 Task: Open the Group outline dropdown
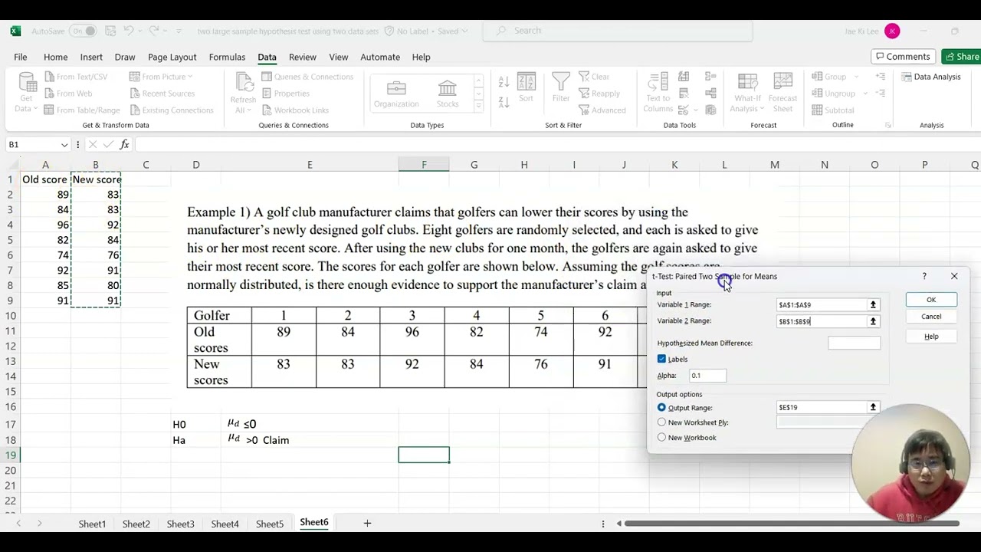835,77
